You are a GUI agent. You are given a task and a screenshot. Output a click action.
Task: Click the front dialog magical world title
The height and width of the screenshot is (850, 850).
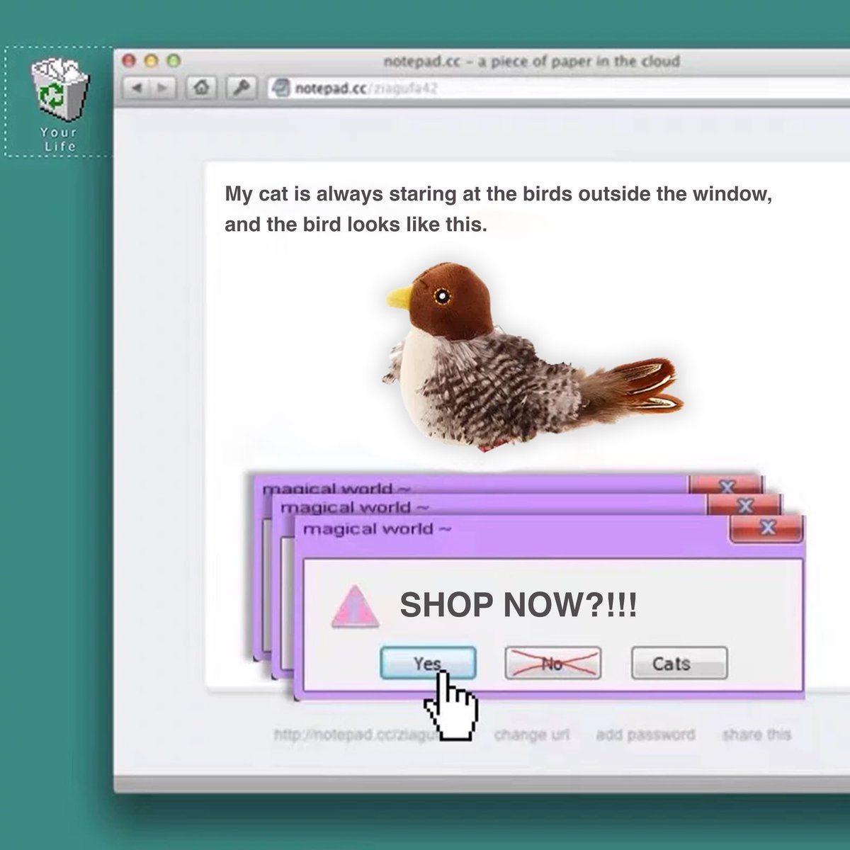(x=377, y=530)
